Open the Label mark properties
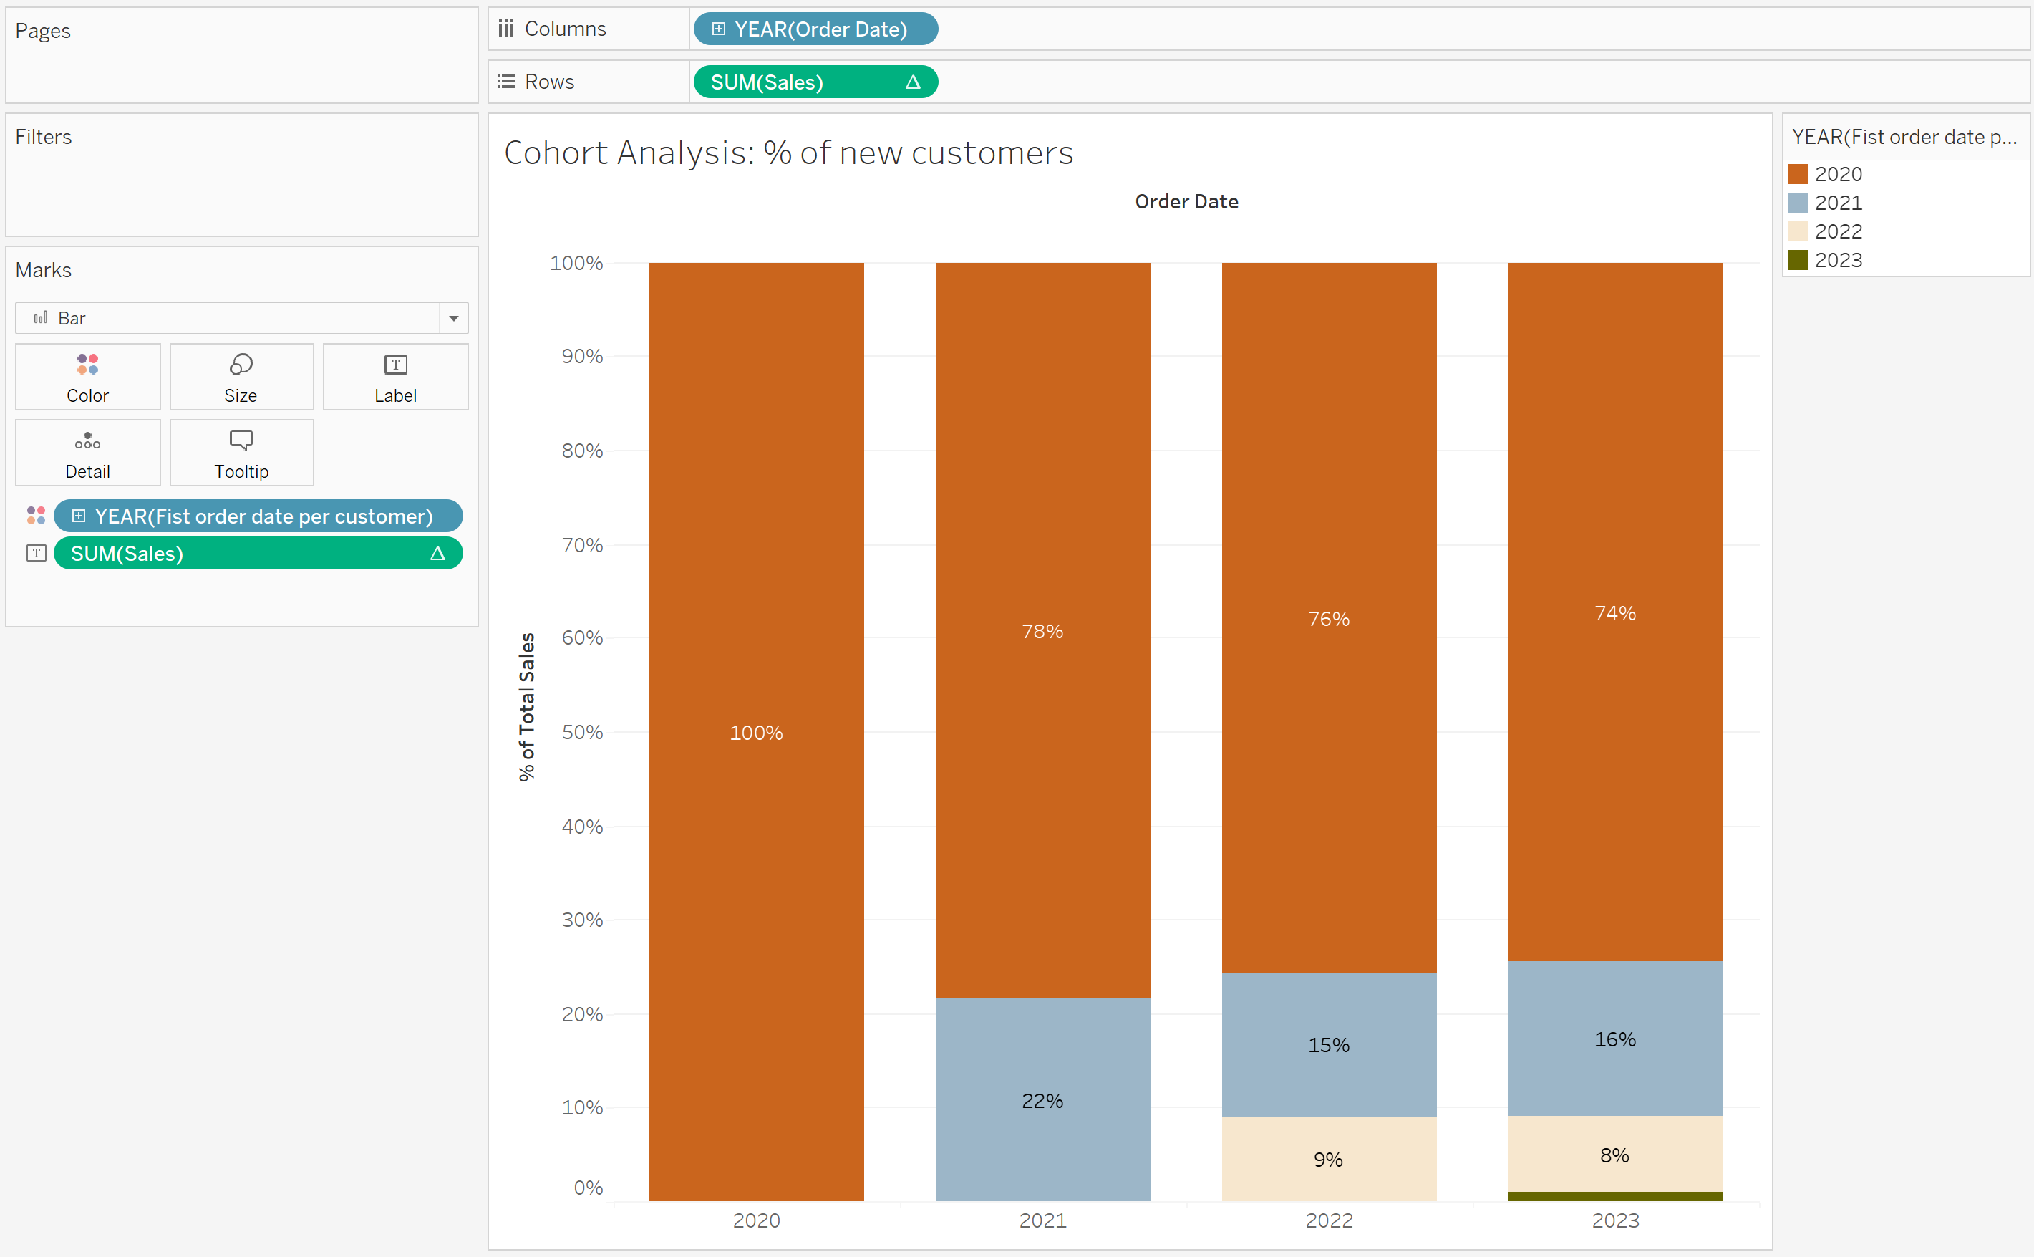This screenshot has height=1257, width=2034. tap(395, 377)
